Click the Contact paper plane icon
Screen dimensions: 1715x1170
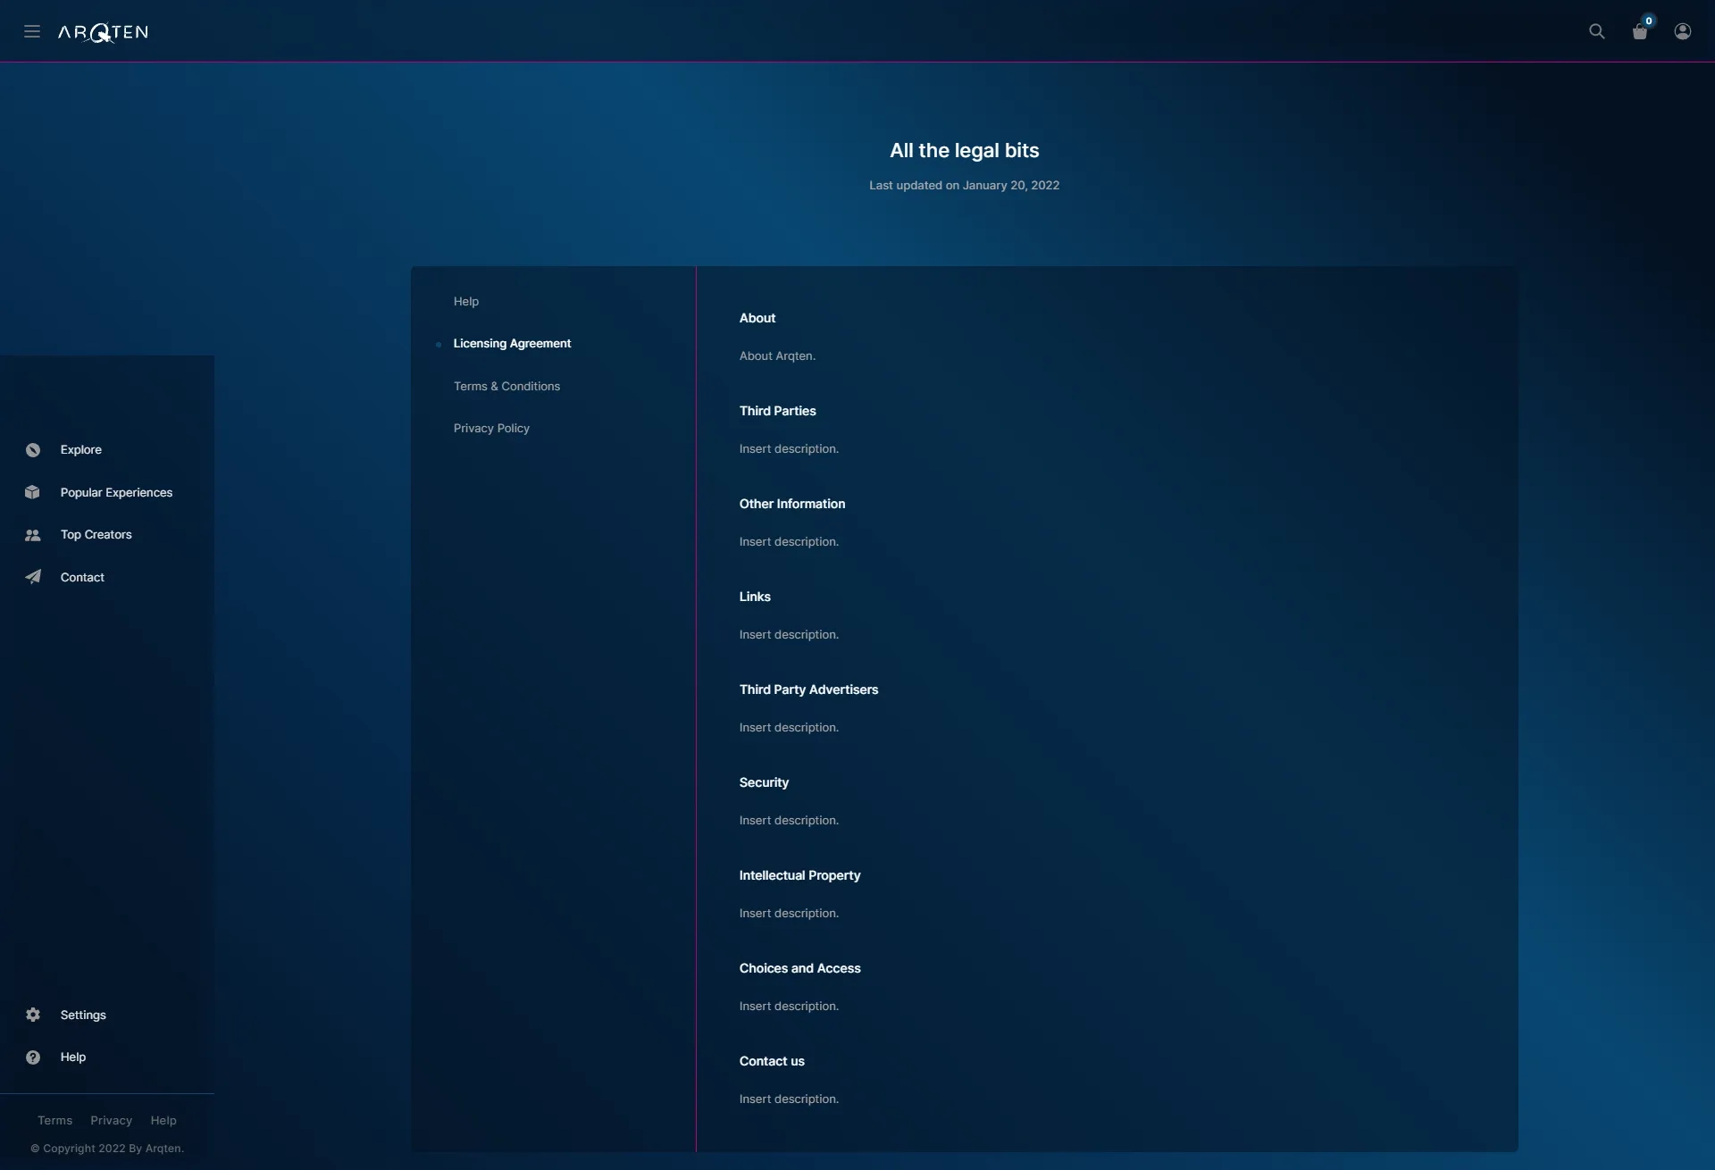click(x=33, y=577)
